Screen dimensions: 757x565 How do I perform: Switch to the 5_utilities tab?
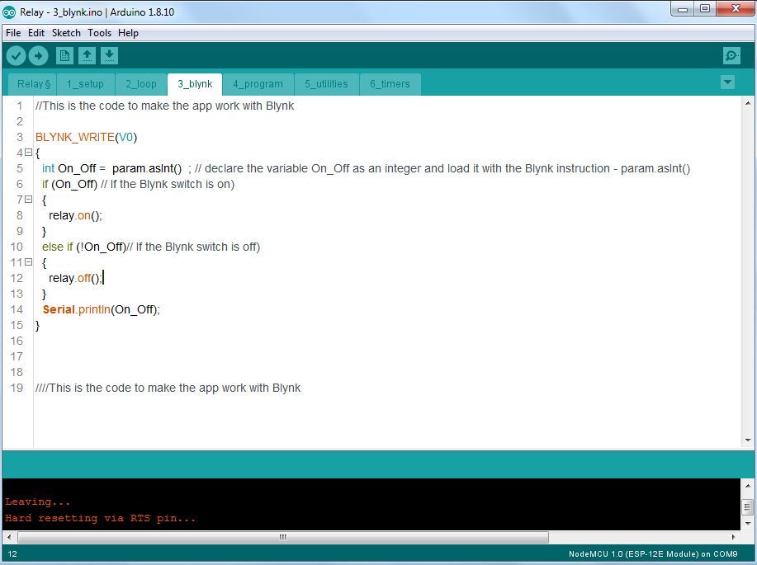point(326,84)
